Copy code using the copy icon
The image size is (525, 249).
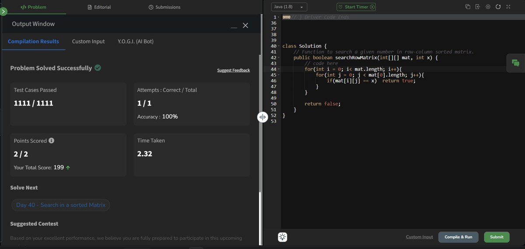(x=468, y=7)
